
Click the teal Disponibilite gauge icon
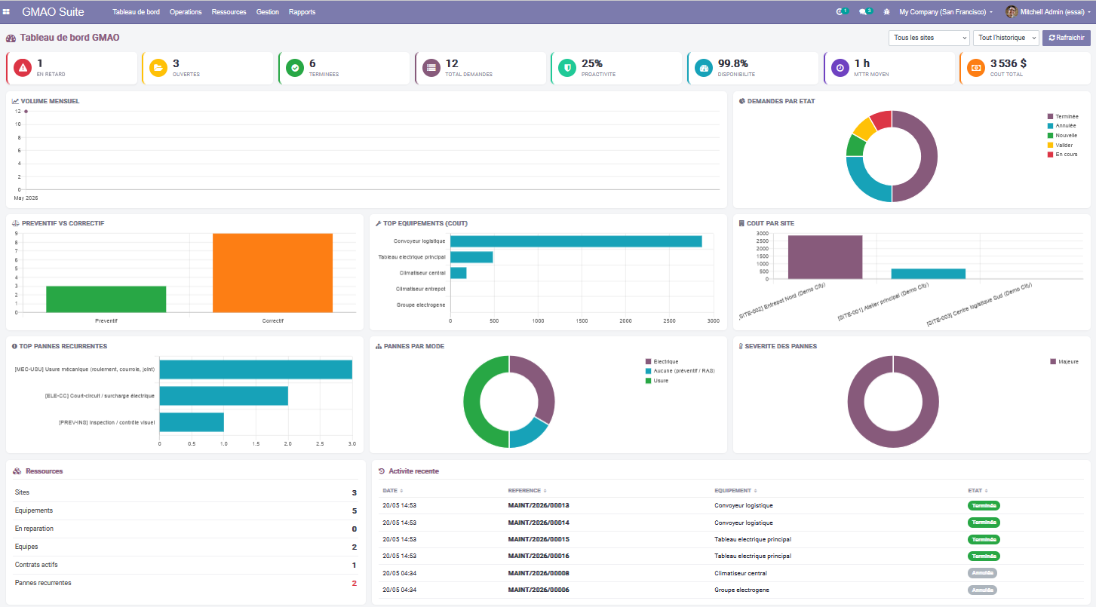704,68
